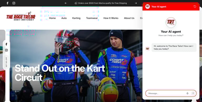Viewport: 202px width, 102px height.
Task: Click TRT avatar in chat header
Action: pos(148,7)
